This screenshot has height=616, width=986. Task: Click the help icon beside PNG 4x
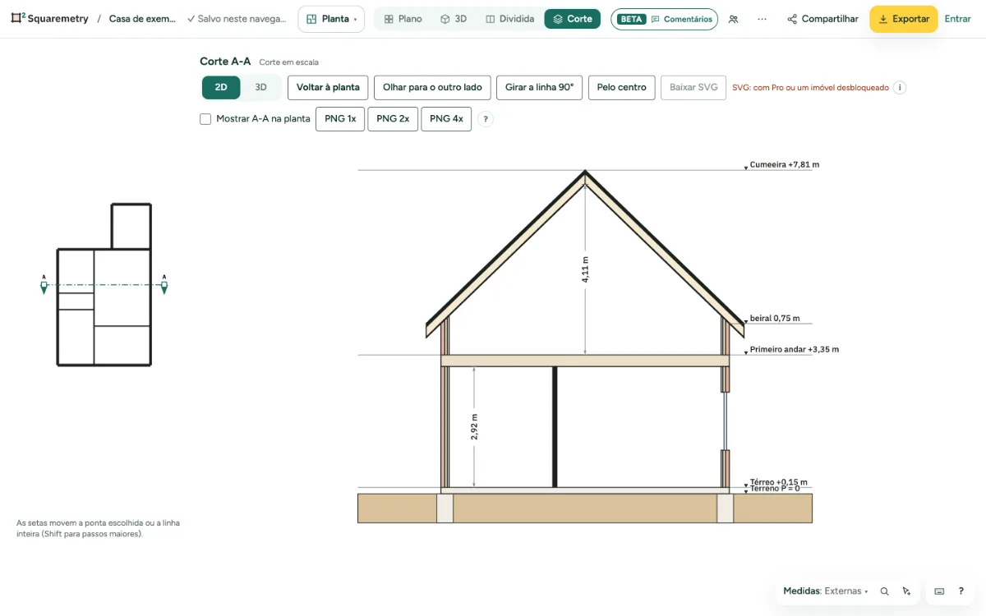point(486,119)
